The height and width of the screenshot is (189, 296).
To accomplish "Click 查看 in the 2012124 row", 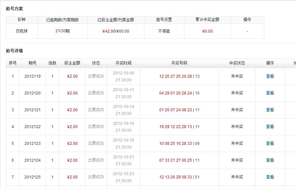I will [x=270, y=160].
